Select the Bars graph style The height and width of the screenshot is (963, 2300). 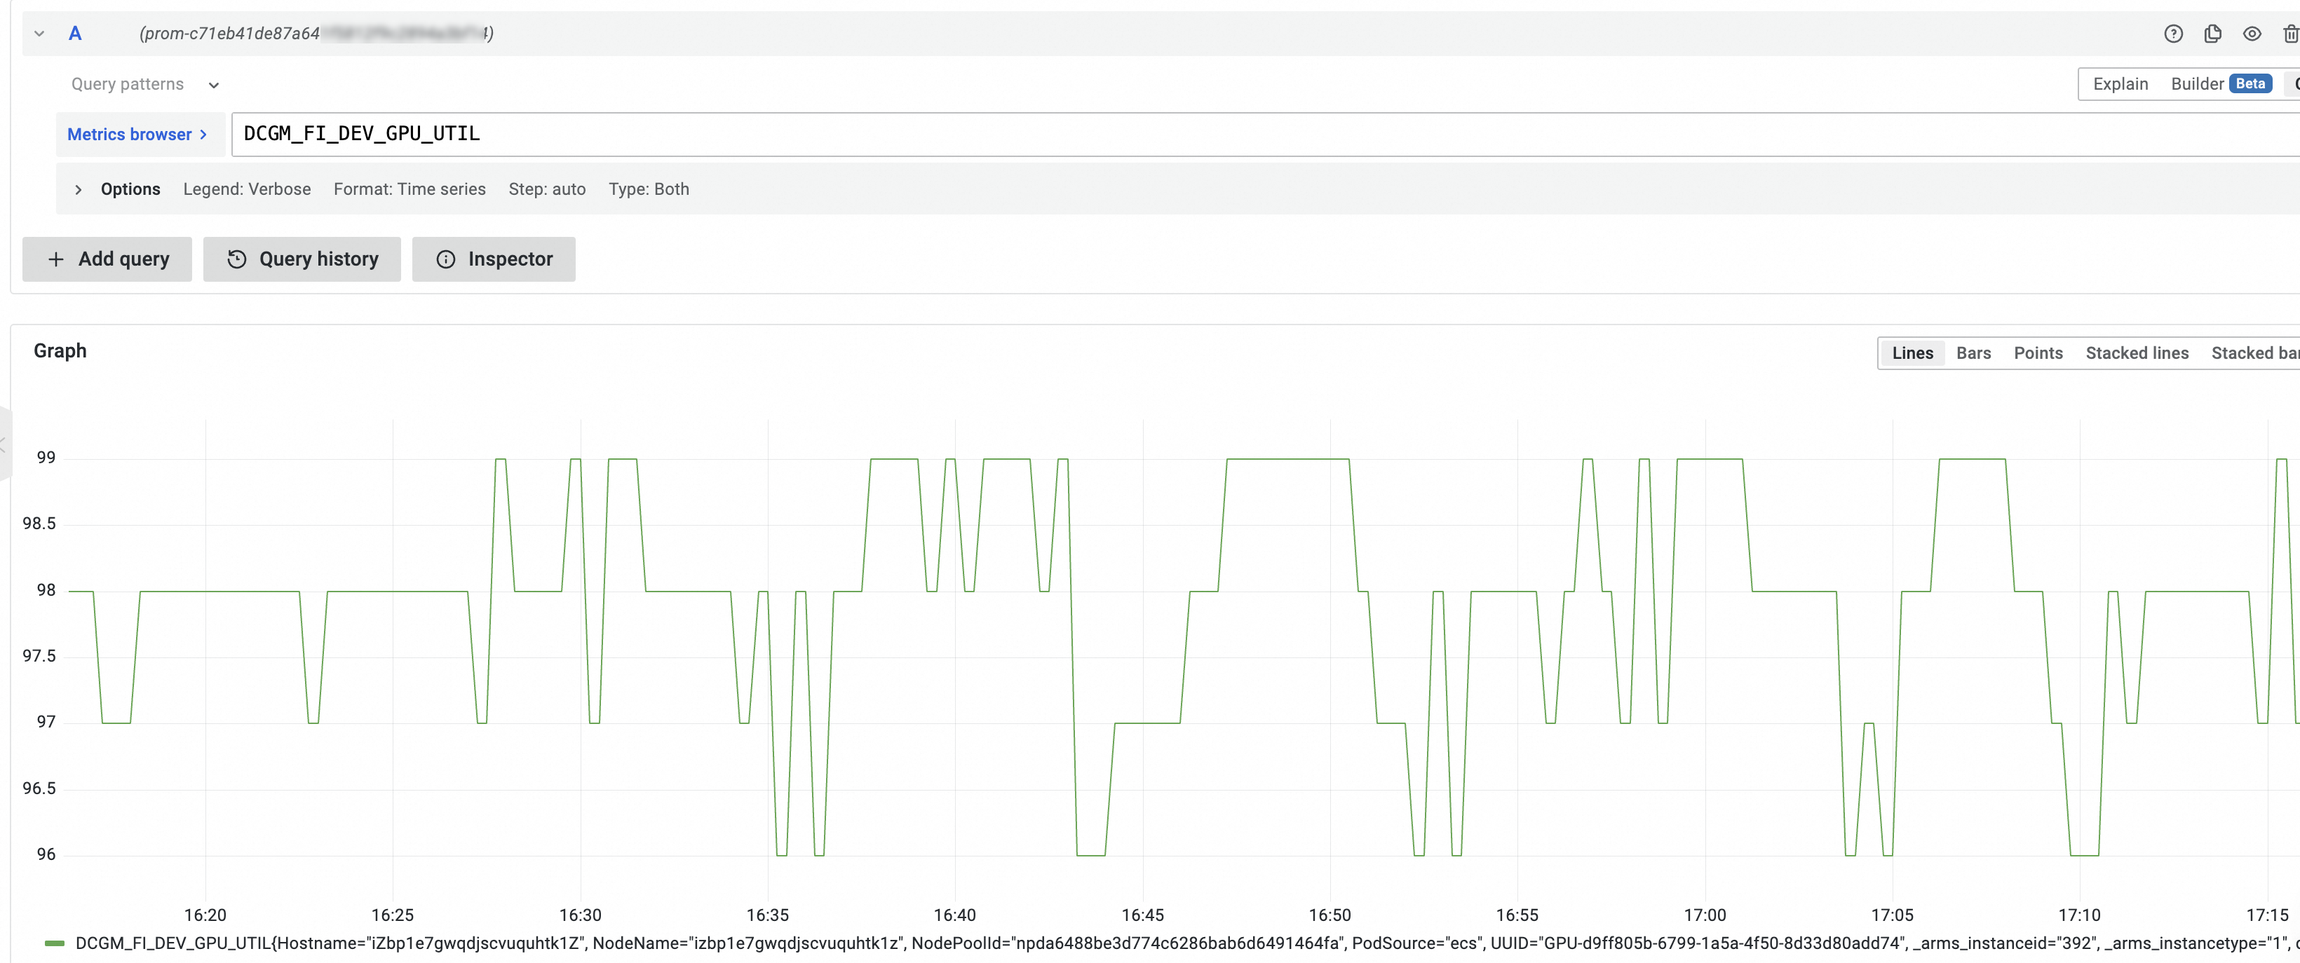[x=1973, y=353]
